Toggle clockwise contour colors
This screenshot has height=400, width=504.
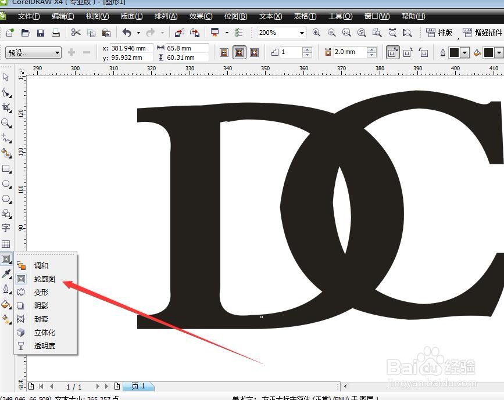[408, 52]
